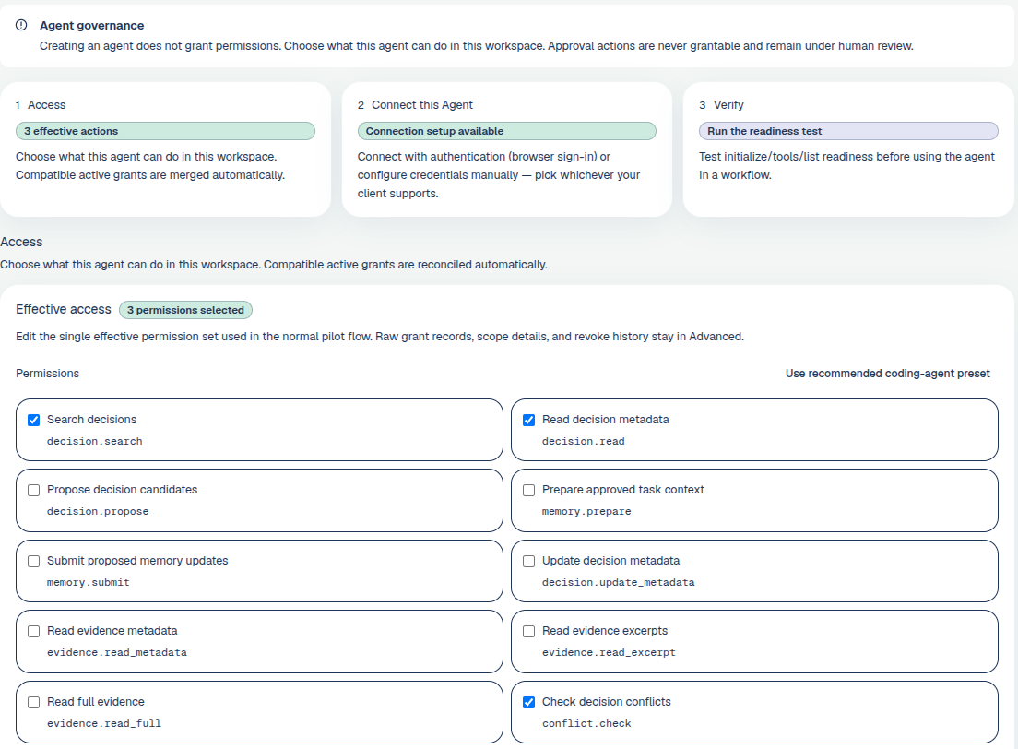The height and width of the screenshot is (749, 1018).
Task: Disable the Check decision conflicts permission
Action: tap(529, 702)
